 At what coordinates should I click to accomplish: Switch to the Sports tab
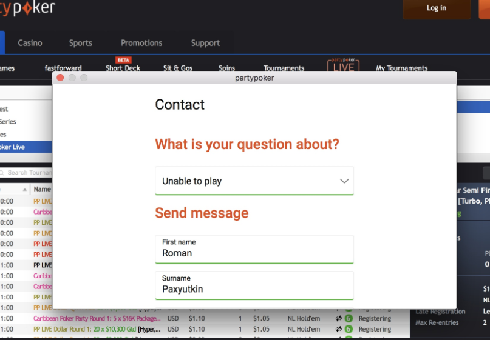pyautogui.click(x=81, y=43)
